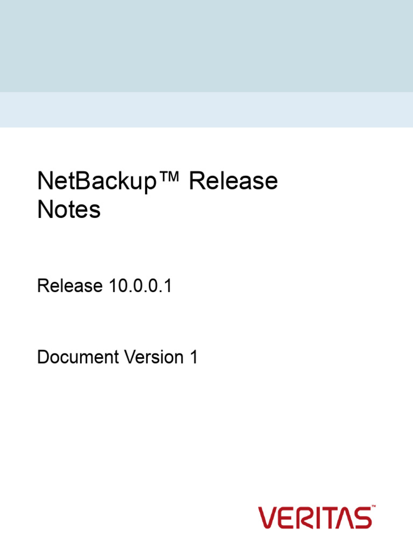Click the word Document

(x=78, y=357)
